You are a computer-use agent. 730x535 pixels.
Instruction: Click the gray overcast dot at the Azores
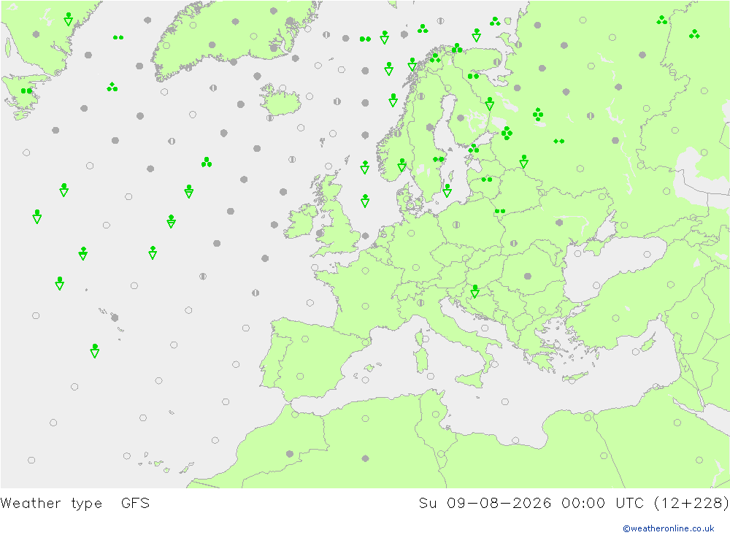click(115, 318)
